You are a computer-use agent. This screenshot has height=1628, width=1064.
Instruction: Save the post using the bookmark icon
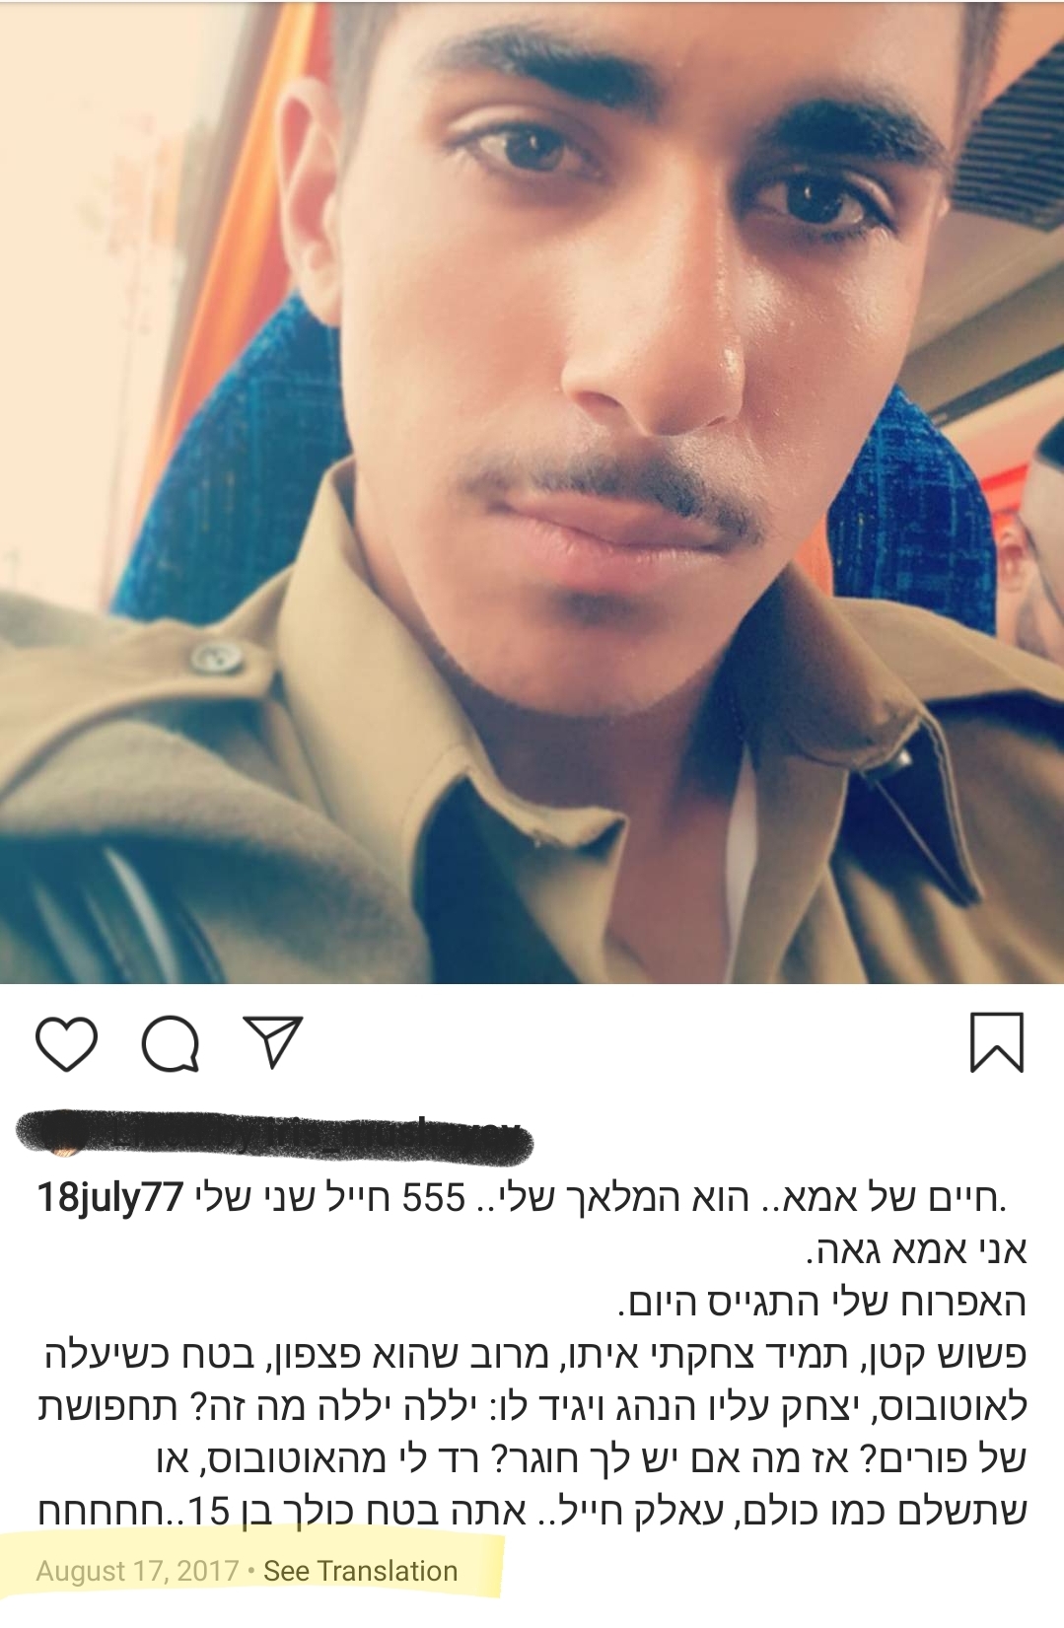click(997, 1042)
